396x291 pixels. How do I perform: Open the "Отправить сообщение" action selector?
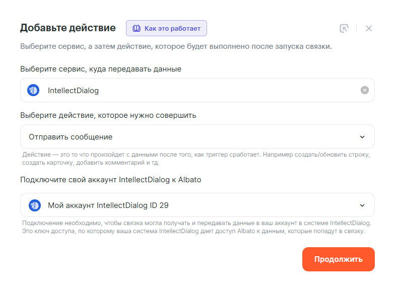click(191, 137)
